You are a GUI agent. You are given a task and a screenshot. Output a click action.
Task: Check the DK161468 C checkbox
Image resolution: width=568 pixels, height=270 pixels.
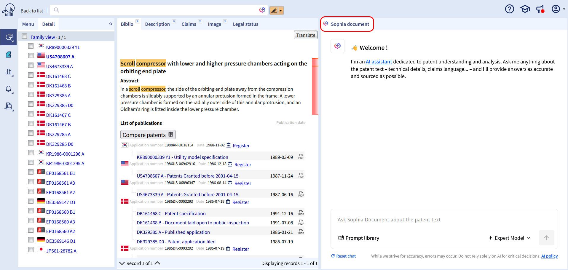click(31, 75)
